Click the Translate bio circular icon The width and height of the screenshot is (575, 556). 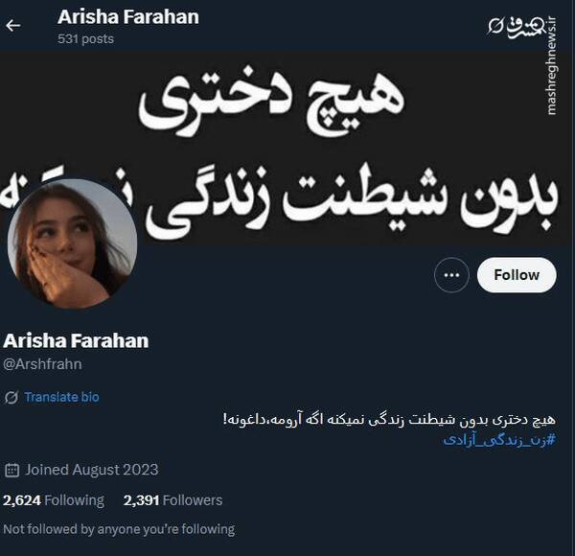click(x=11, y=397)
